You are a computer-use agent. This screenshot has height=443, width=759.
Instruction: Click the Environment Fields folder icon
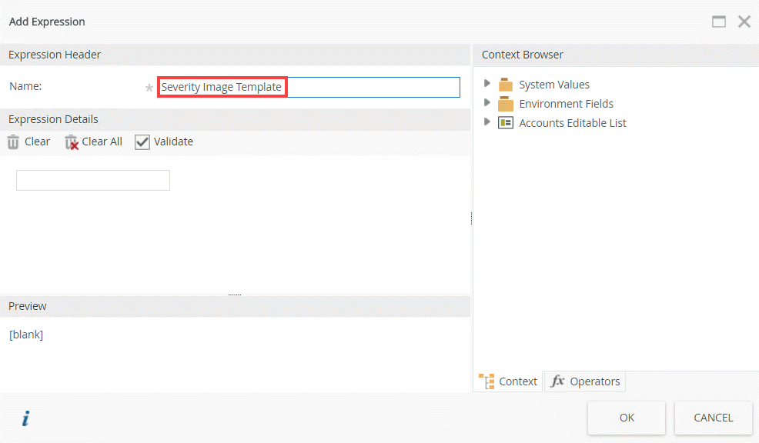point(506,104)
